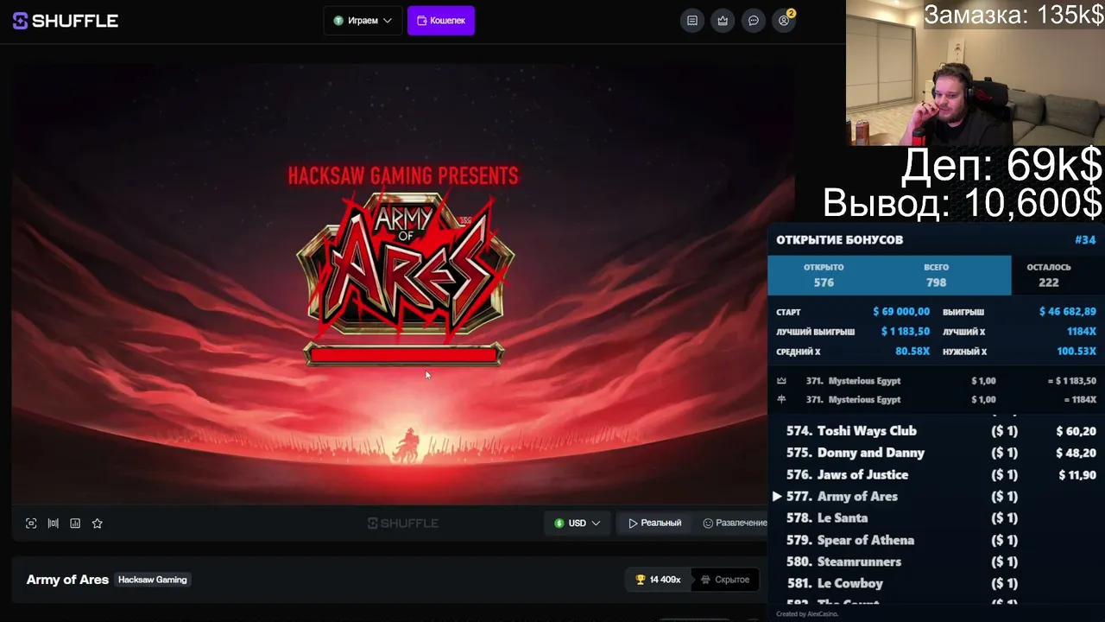Click the 14 409x trophy max win
The width and height of the screenshot is (1105, 622).
659,580
